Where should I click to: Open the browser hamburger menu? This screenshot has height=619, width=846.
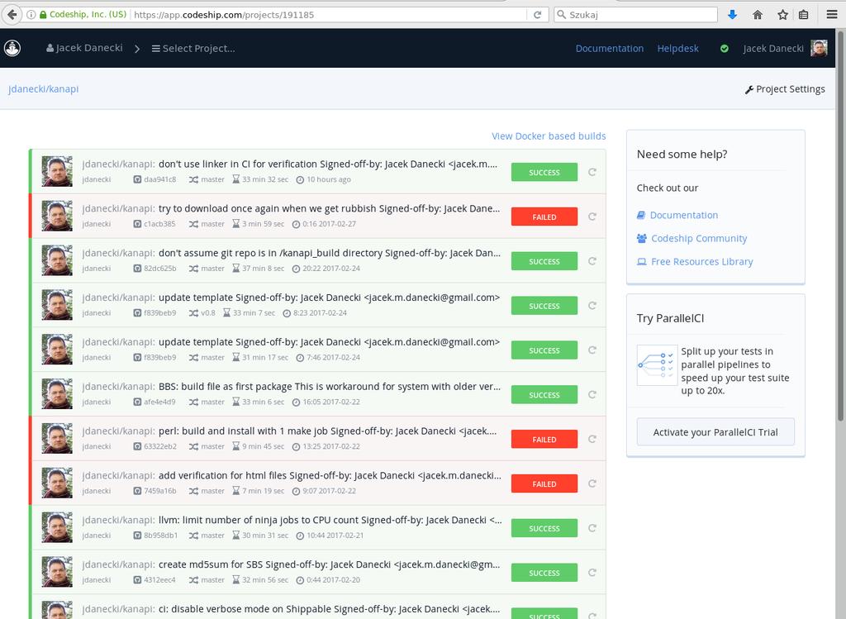point(832,15)
